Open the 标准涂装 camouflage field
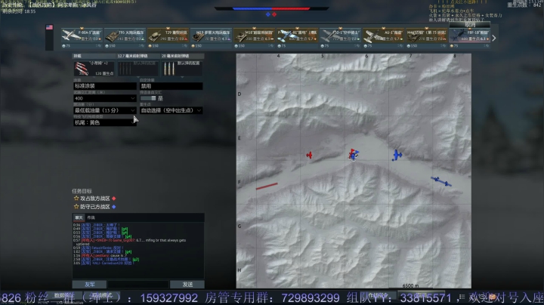The height and width of the screenshot is (305, 544). click(x=105, y=86)
